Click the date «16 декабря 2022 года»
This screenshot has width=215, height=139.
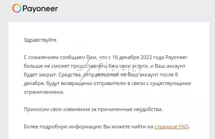(138, 57)
